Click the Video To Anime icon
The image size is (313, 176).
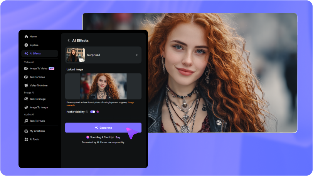26,85
